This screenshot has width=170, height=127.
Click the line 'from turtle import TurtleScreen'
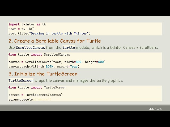click(x=37, y=88)
